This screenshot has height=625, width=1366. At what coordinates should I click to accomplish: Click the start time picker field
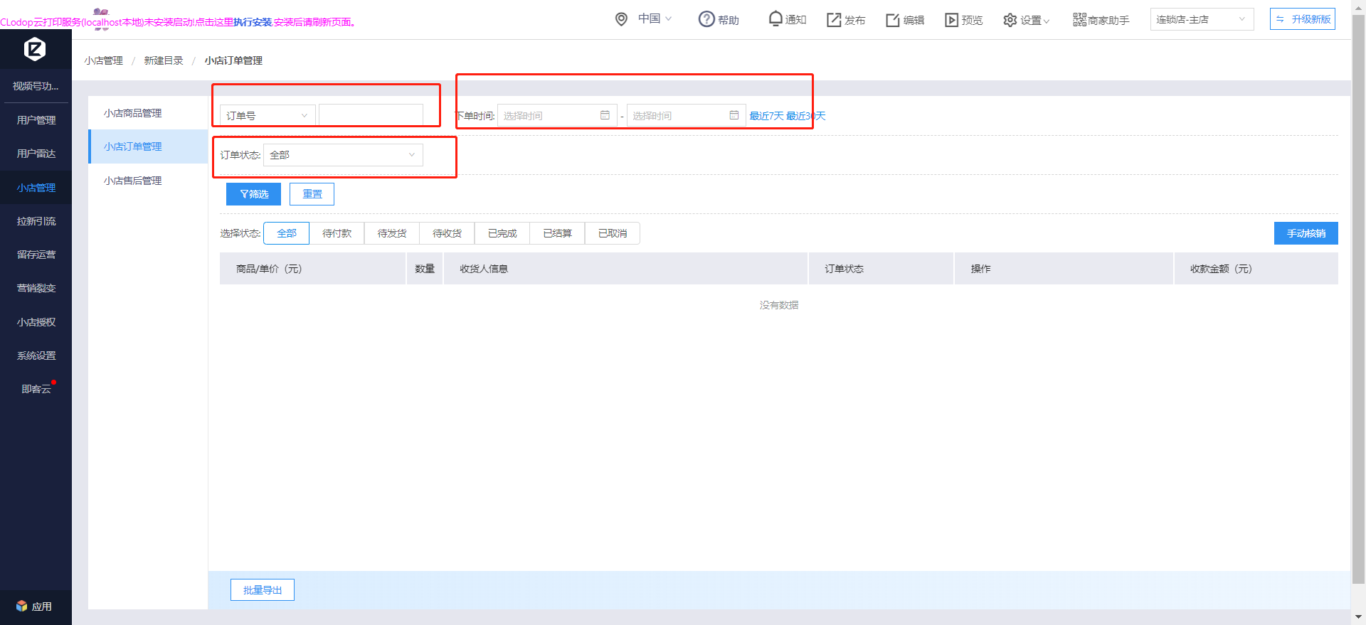557,115
